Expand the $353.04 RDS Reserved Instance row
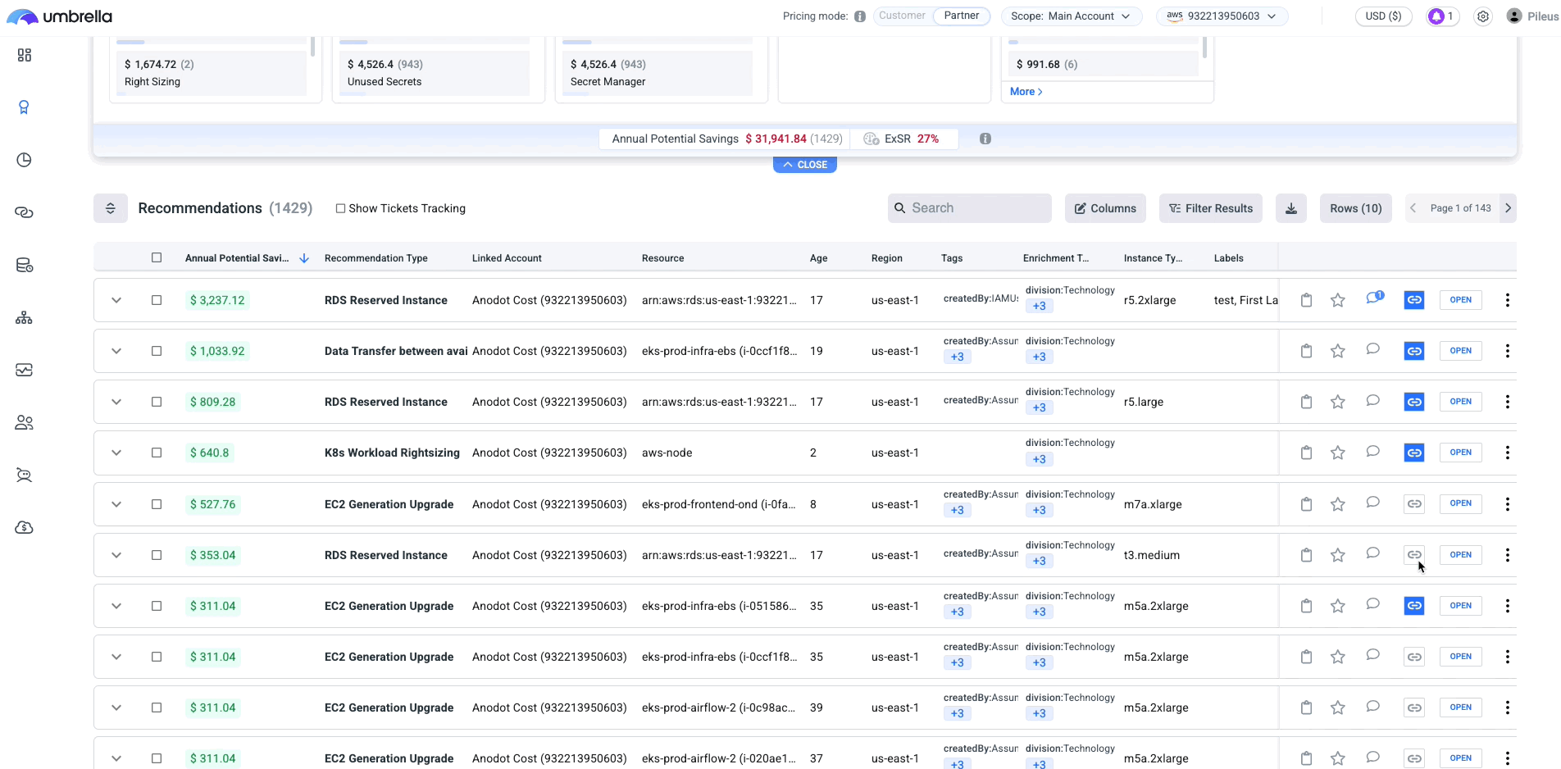 (x=116, y=555)
